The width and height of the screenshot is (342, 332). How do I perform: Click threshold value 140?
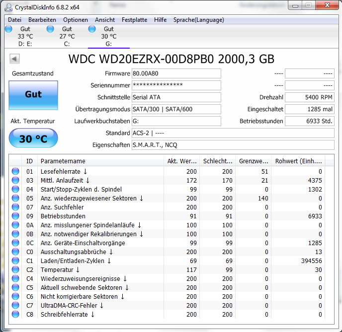[263, 199]
